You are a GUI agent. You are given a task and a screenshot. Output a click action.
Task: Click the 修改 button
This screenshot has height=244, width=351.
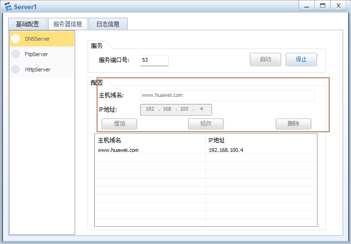point(206,124)
